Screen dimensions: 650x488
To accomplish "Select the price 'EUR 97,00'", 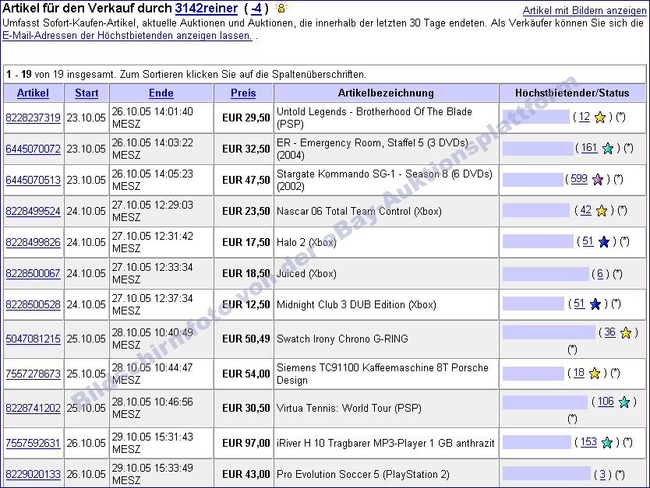I will coord(246,444).
